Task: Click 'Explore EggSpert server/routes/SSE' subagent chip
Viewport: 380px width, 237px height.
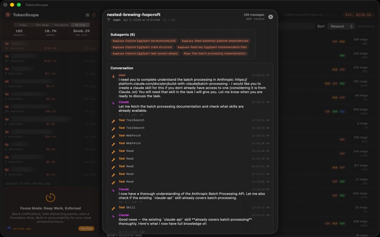Action: pyautogui.click(x=144, y=41)
